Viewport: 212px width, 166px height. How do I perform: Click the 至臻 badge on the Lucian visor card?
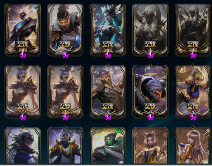click(65, 44)
